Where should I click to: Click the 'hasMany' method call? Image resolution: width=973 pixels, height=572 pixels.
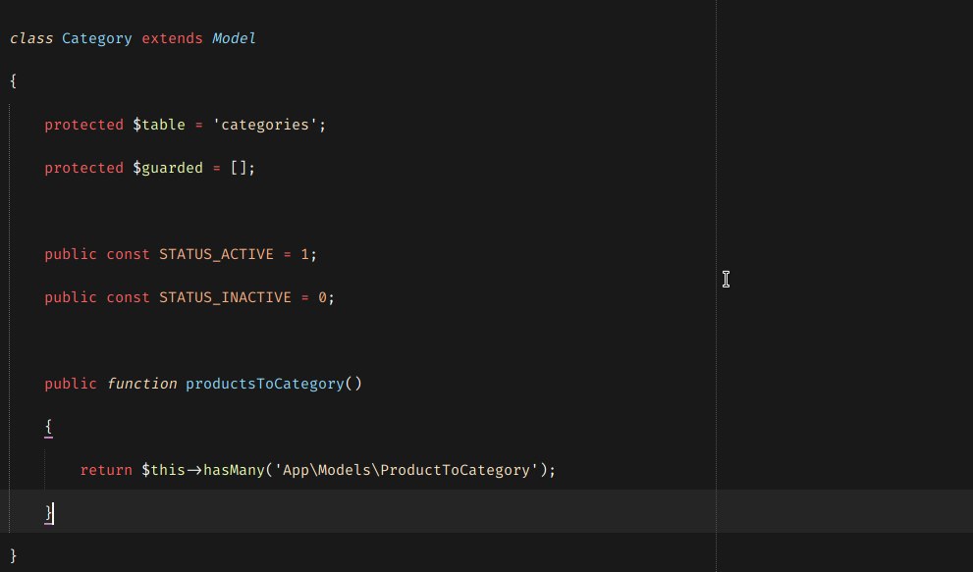pos(234,470)
